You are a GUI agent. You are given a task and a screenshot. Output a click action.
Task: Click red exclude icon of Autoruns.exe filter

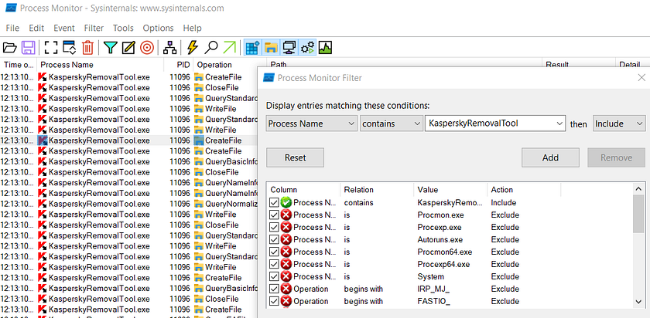point(286,239)
